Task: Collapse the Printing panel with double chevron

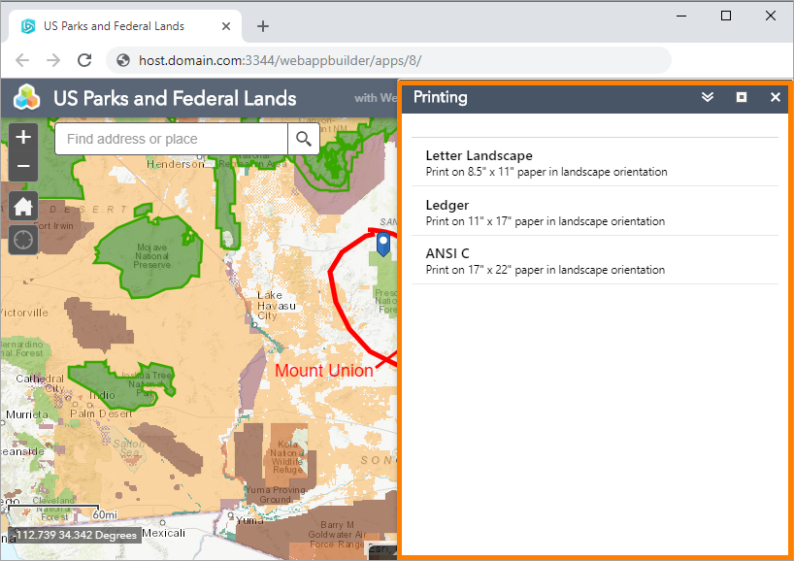Action: point(708,97)
